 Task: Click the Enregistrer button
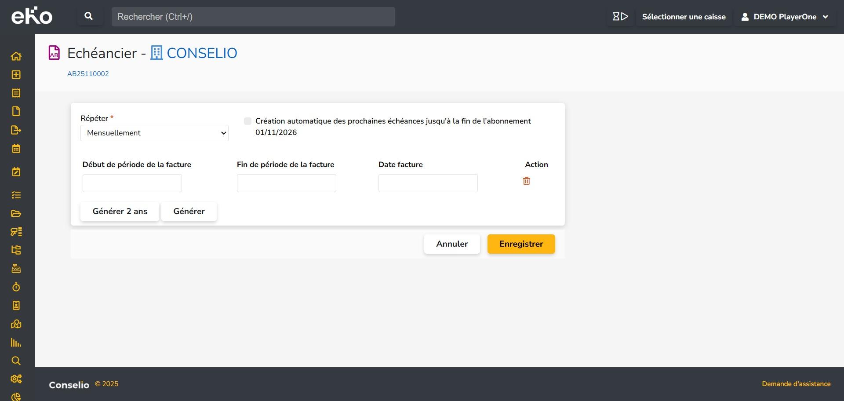pos(521,244)
